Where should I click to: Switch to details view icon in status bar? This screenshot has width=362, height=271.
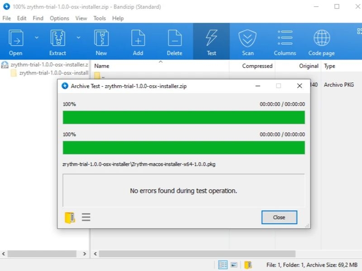coord(223,265)
